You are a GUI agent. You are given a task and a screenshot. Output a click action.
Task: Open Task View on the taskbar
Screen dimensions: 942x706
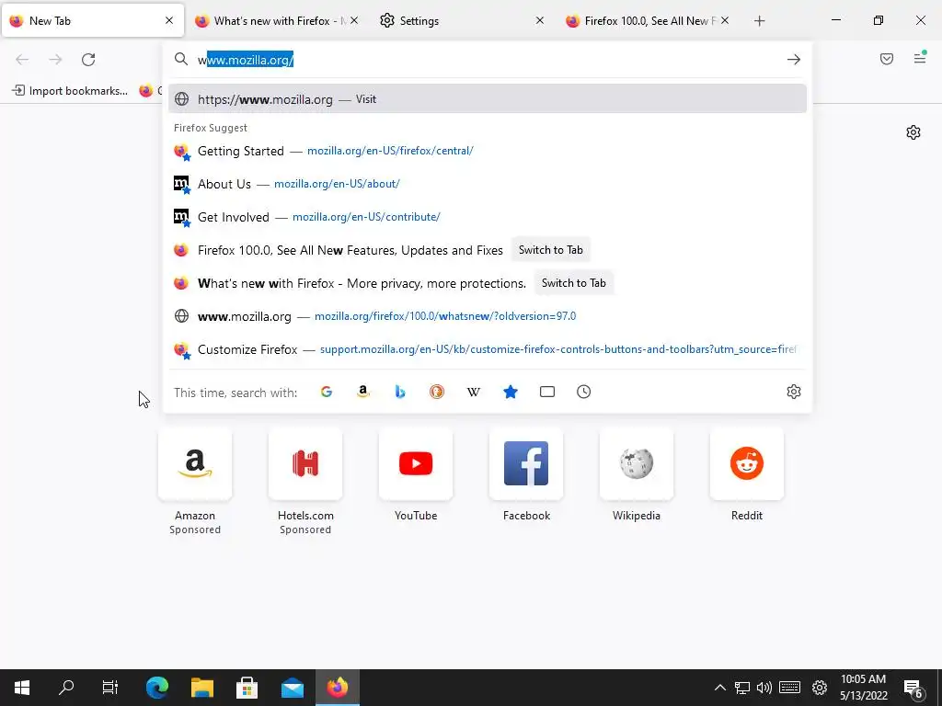tap(110, 688)
